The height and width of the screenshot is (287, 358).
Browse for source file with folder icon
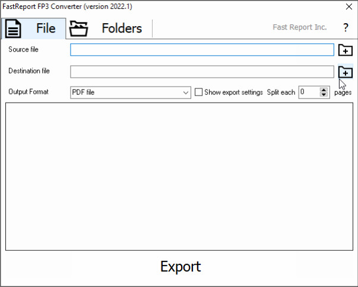coord(345,50)
